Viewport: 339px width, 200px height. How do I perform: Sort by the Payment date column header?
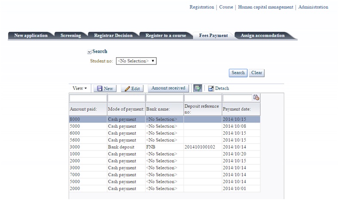click(x=237, y=109)
